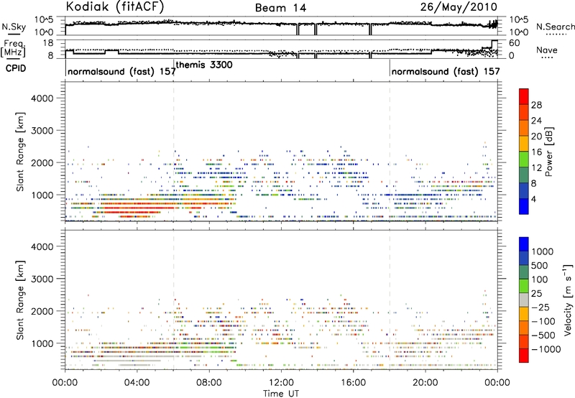The width and height of the screenshot is (575, 398).
Task: Click the 'Beam 14' label
Action: [280, 8]
